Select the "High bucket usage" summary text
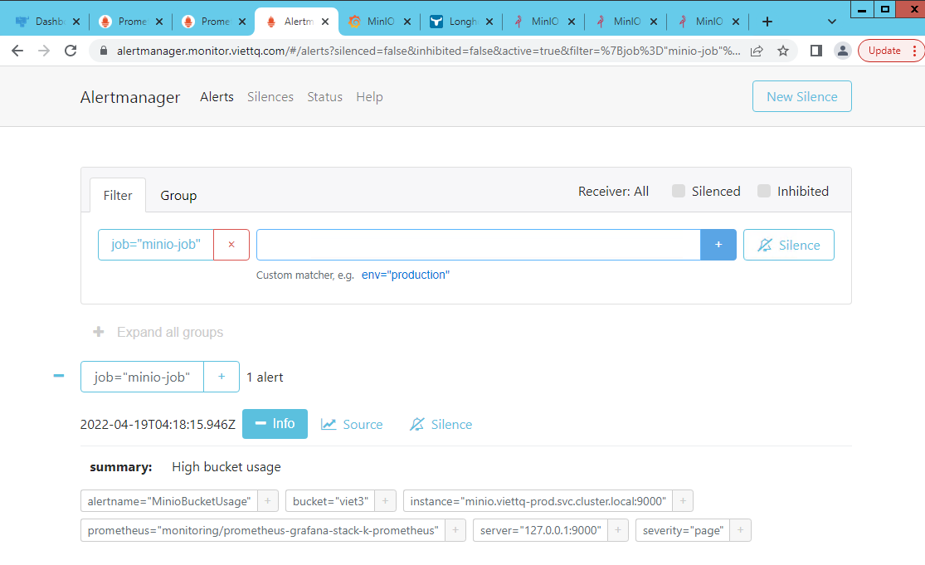 click(226, 467)
